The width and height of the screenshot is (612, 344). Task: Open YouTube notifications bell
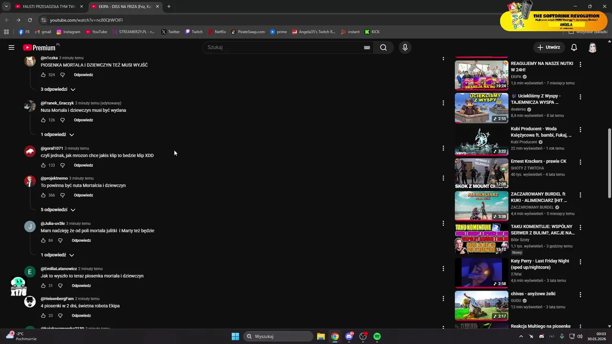(574, 47)
